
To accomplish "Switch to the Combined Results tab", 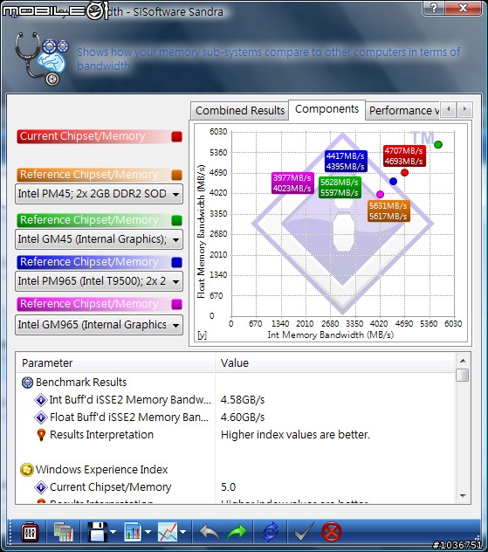I will click(x=240, y=111).
